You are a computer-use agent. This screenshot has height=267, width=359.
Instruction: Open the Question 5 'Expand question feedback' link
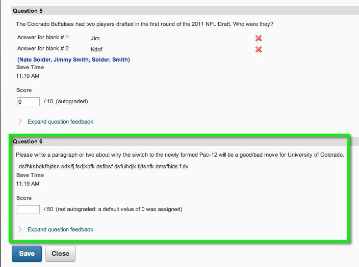(60, 122)
